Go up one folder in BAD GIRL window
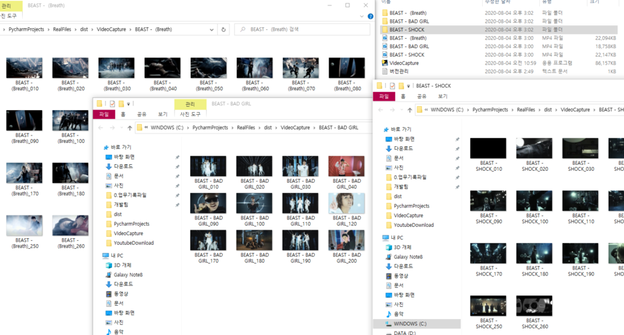This screenshot has width=624, height=335. [130, 128]
